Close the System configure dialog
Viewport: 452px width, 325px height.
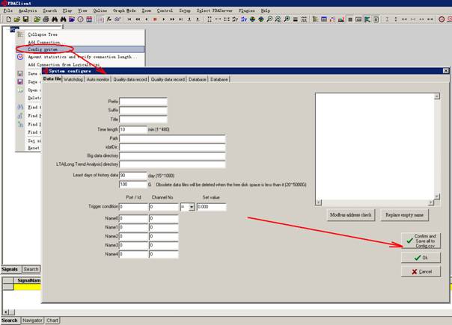445,71
